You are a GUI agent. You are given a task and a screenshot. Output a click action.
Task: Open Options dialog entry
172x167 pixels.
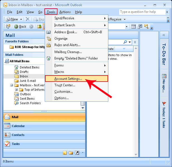point(77,98)
